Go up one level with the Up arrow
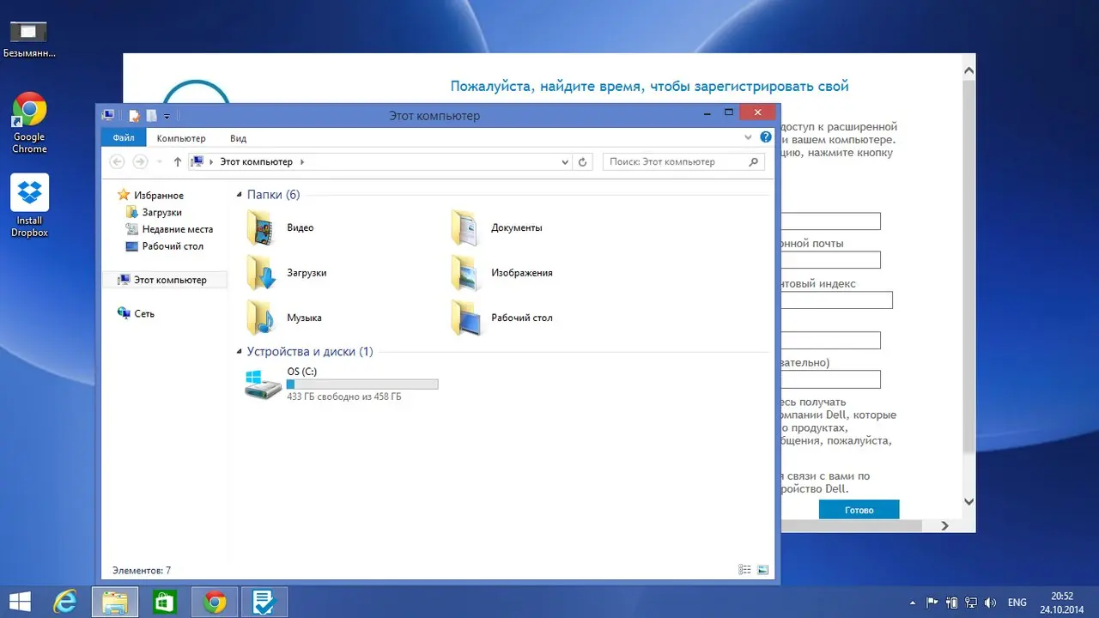The height and width of the screenshot is (618, 1099). (178, 161)
